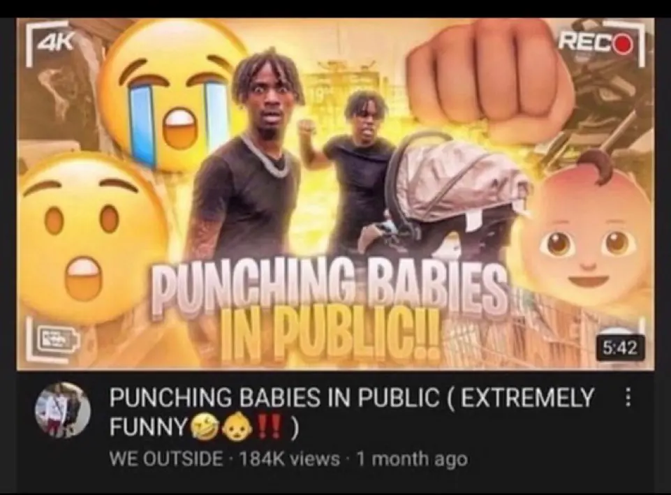The height and width of the screenshot is (495, 671).
Task: Open the WE OUTSIDE channel avatar
Action: point(62,411)
